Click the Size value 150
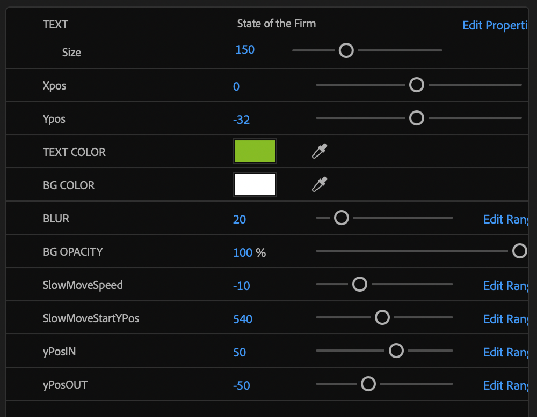 245,50
